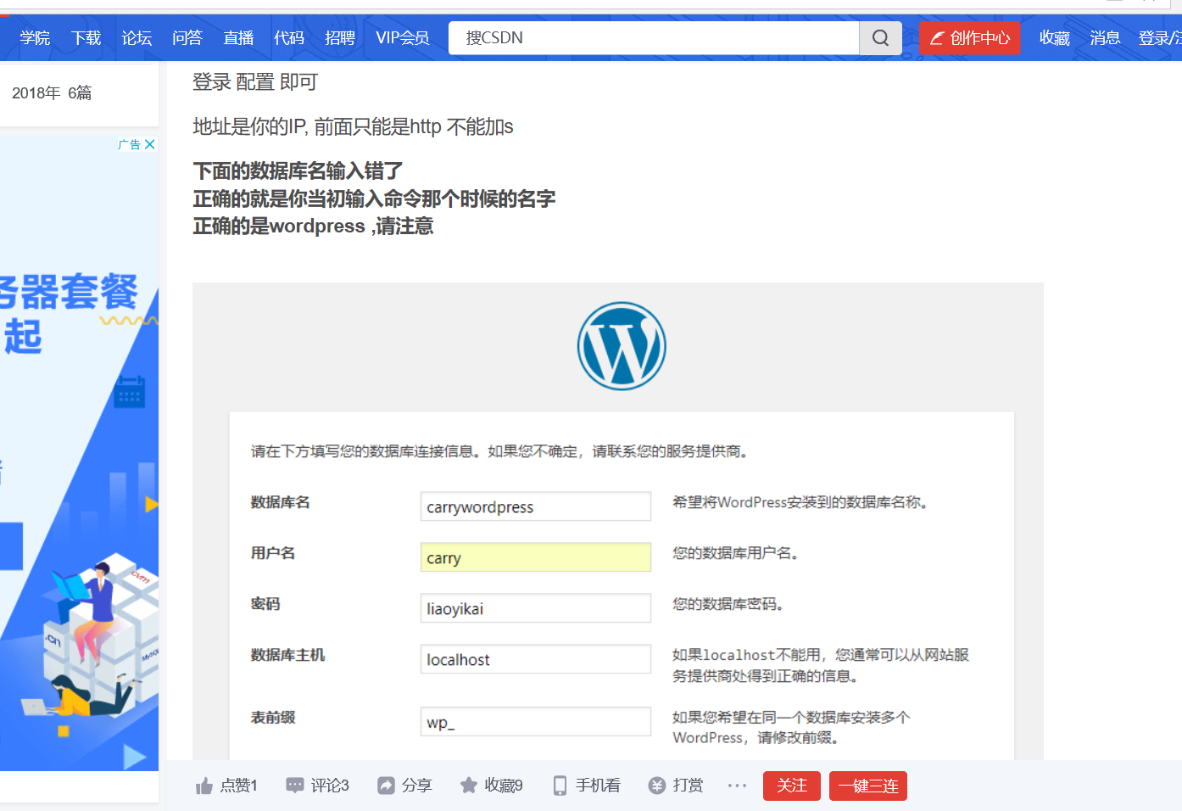Click the 点赞1 like label

pos(239,786)
